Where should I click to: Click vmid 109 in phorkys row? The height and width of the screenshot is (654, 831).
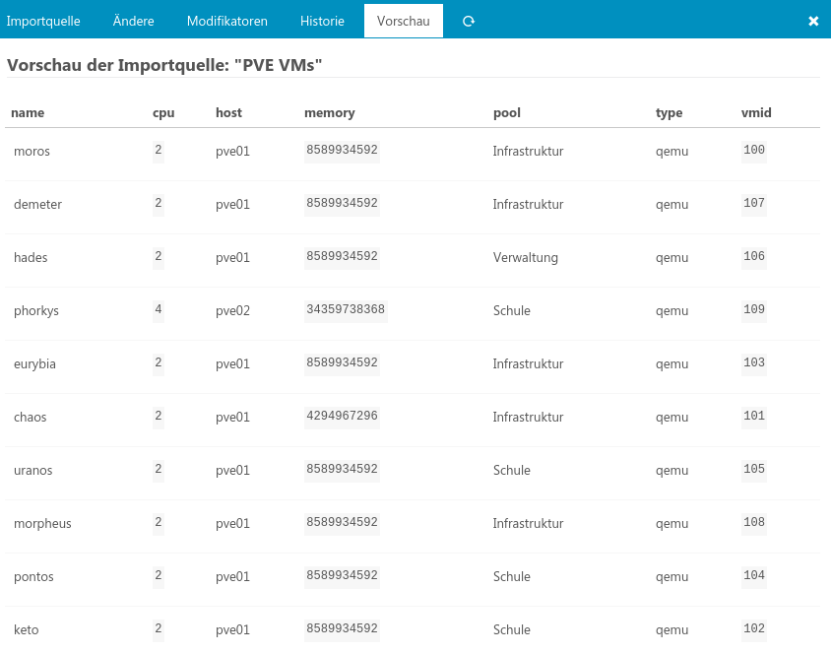click(753, 309)
